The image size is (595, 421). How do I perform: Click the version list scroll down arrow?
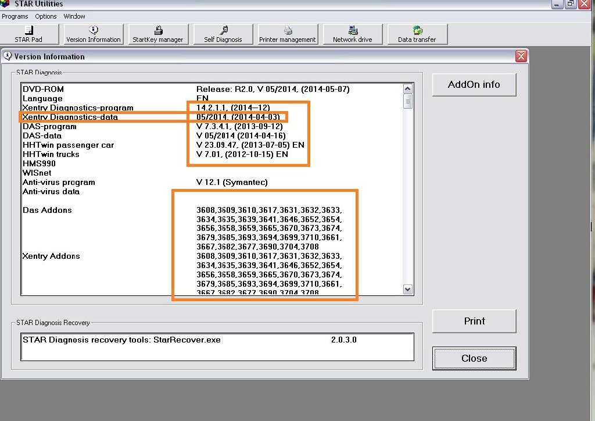[x=407, y=289]
